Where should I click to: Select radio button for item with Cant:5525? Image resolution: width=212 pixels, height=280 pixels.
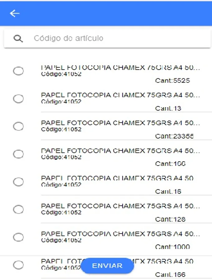pyautogui.click(x=18, y=71)
